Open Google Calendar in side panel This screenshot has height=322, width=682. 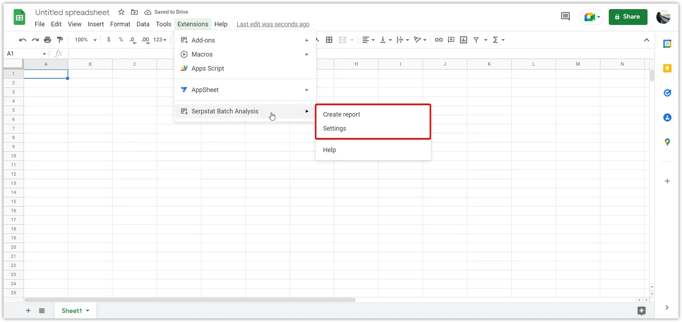667,44
